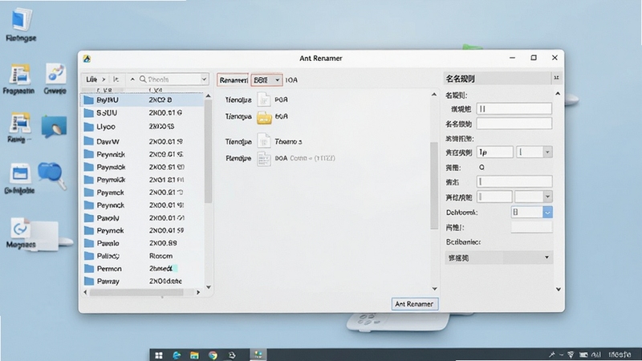Click the Wi-Fi icon in system tray
The height and width of the screenshot is (361, 642).
[x=571, y=355]
